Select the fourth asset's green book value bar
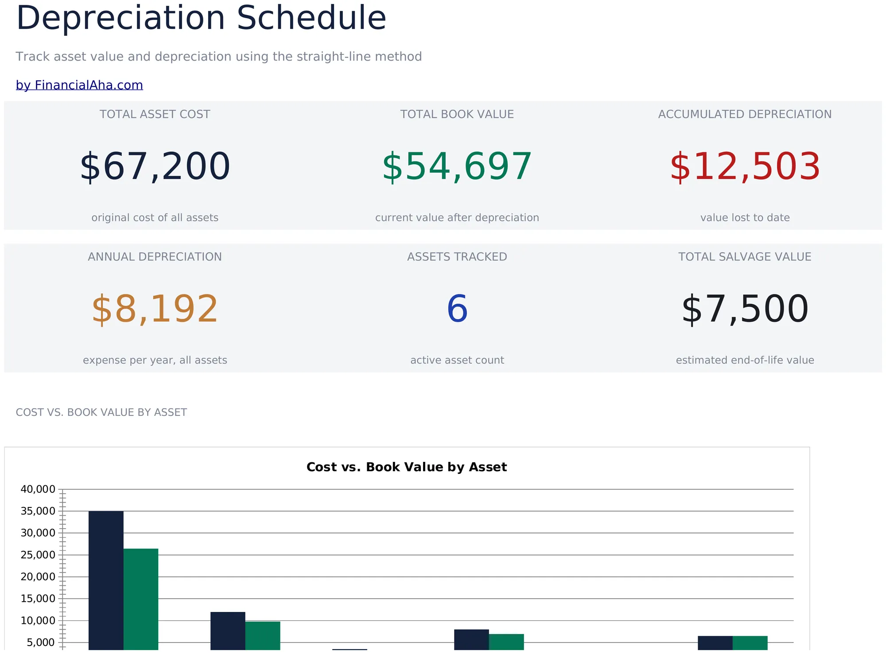 [x=506, y=642]
